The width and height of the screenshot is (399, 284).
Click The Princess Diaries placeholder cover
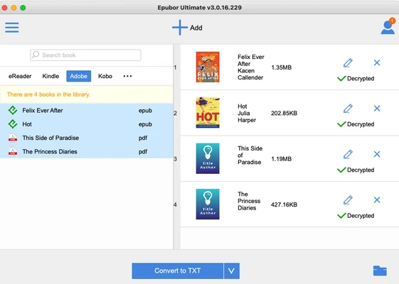[x=208, y=204]
